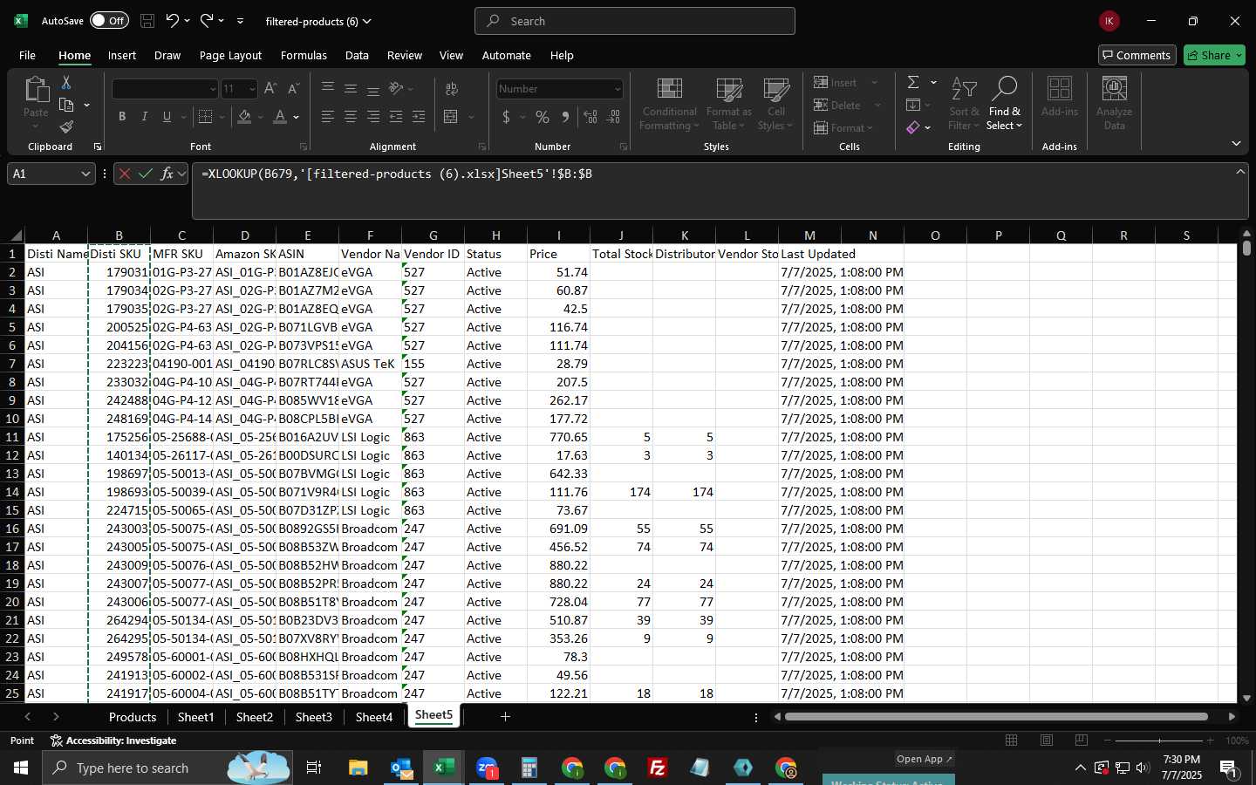Click Decrease Indent icon
The height and width of the screenshot is (785, 1256).
396,116
